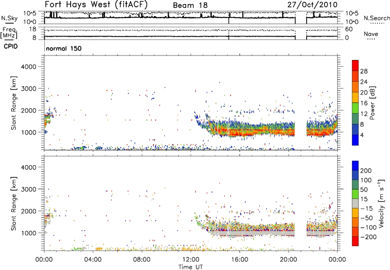Viewport: 390px width, 270px height.
Task: Click the red scatter band in power panel
Action: click(253, 131)
